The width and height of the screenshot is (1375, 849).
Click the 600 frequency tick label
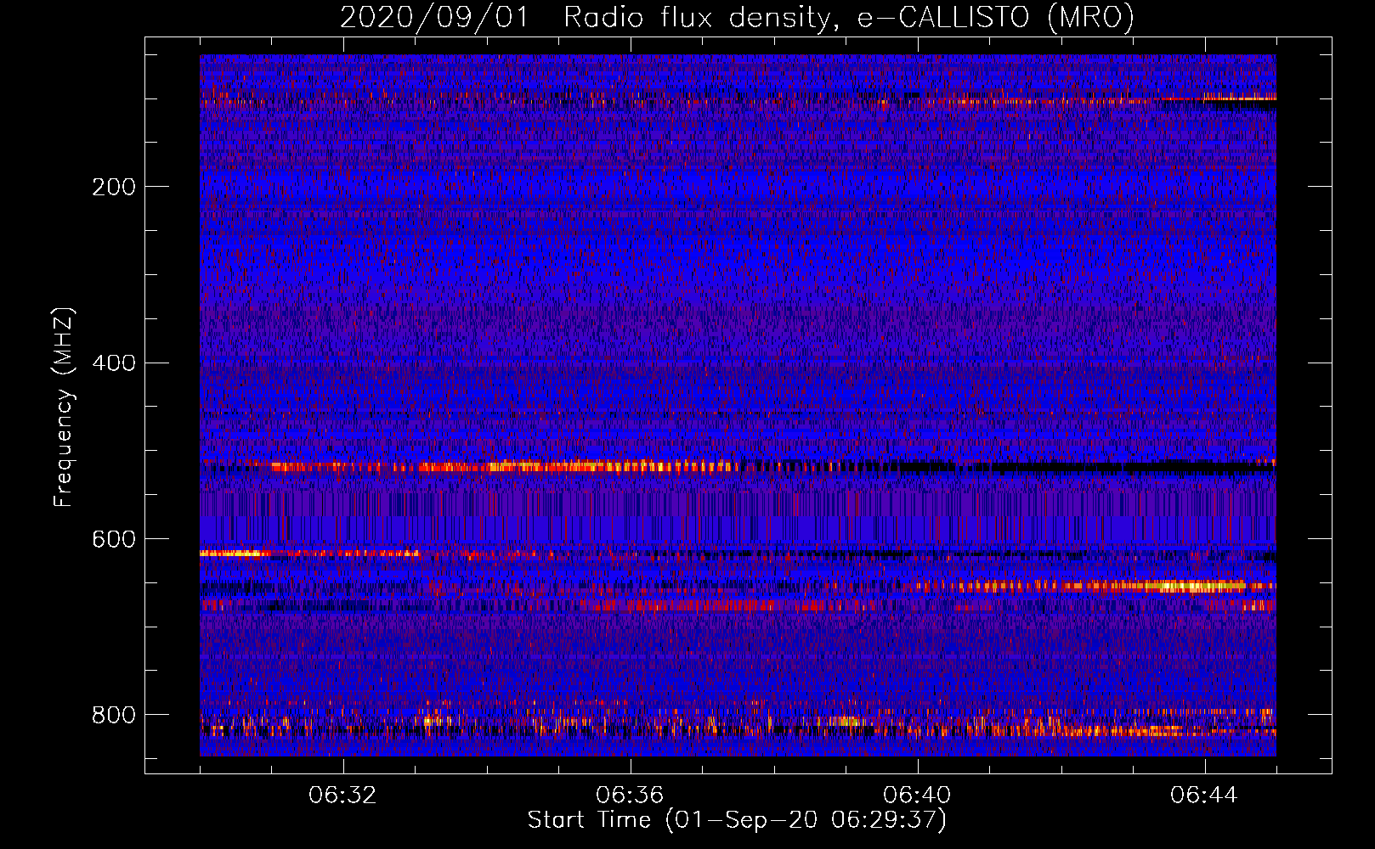pos(114,540)
